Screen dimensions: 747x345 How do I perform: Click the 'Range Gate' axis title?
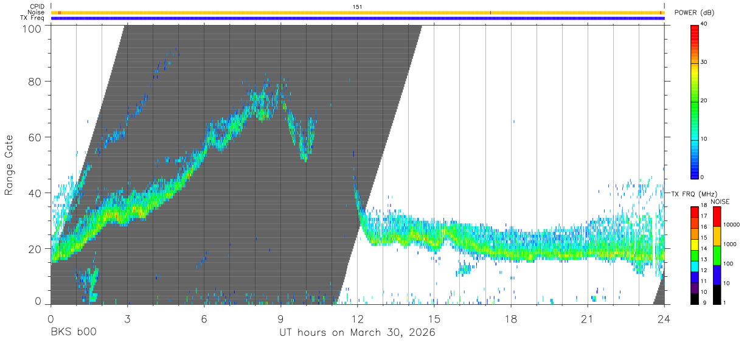tap(9, 164)
